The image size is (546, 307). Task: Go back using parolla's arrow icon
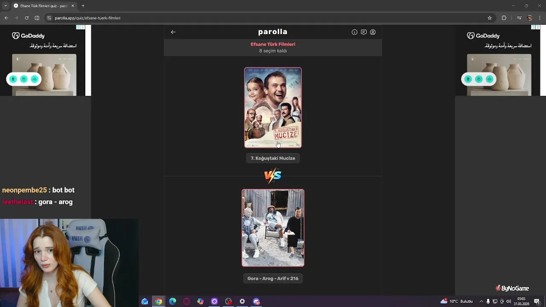173,32
